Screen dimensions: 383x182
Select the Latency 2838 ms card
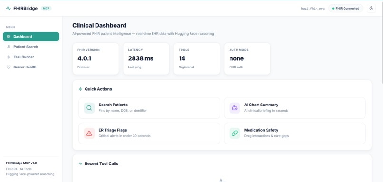[x=146, y=58]
